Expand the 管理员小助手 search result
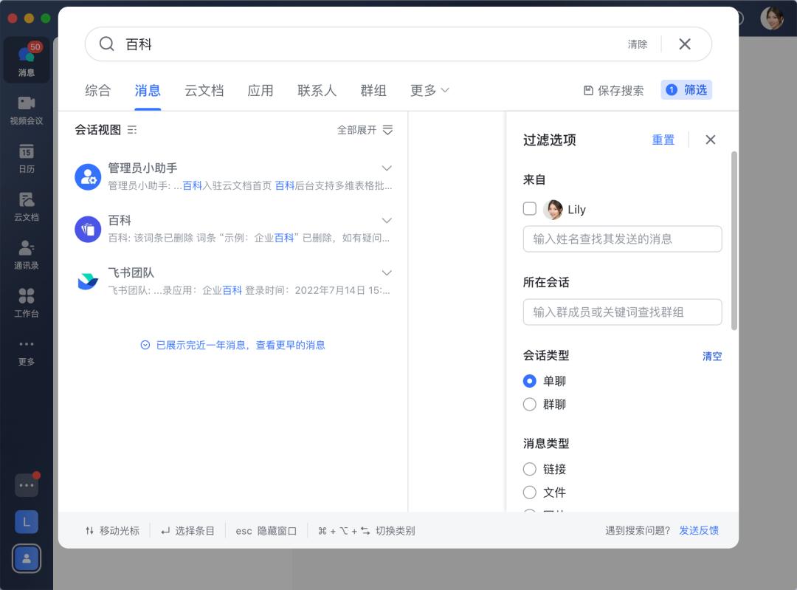This screenshot has width=797, height=590. 387,168
